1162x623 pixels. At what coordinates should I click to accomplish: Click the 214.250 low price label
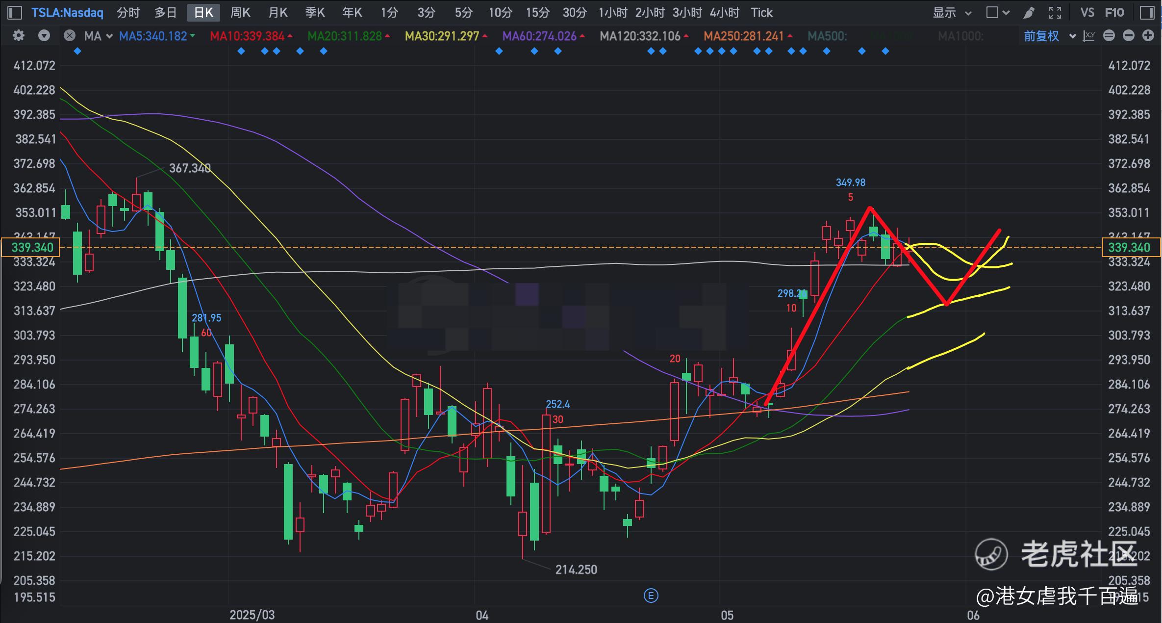coord(576,570)
